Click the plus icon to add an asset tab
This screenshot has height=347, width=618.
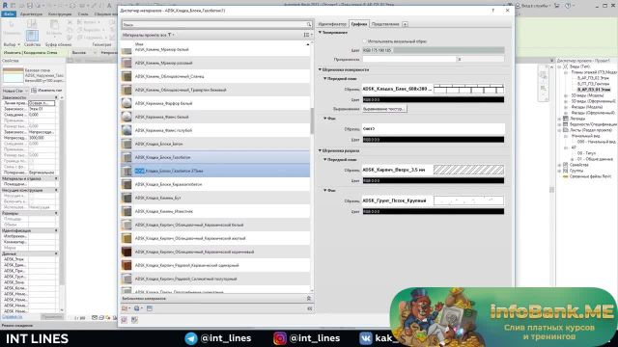click(405, 24)
